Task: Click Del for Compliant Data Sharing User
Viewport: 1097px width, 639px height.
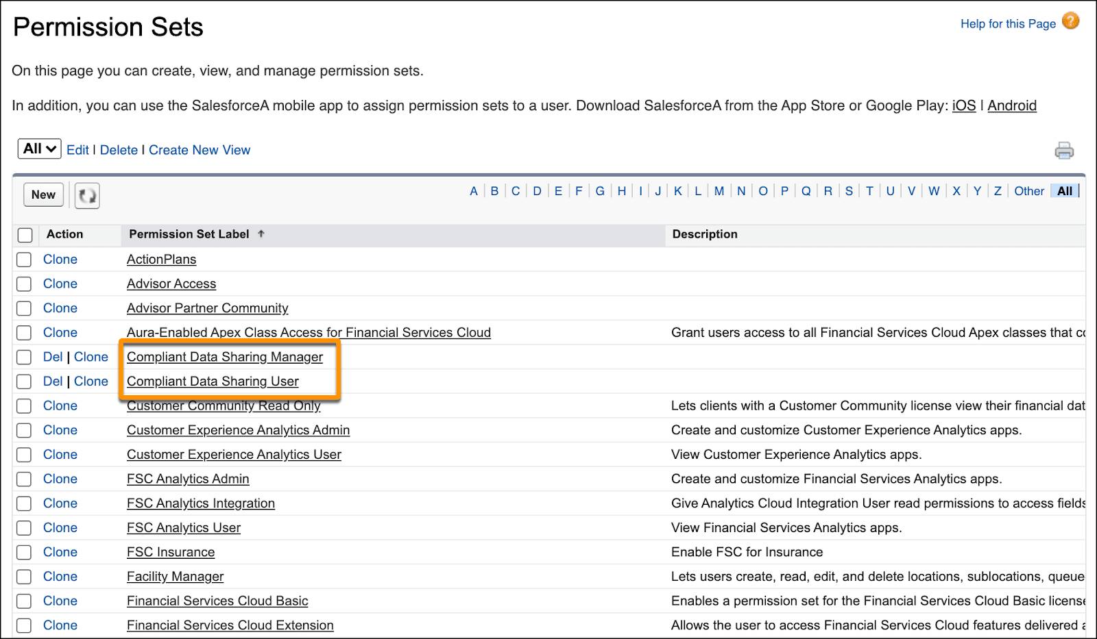Action: coord(53,381)
